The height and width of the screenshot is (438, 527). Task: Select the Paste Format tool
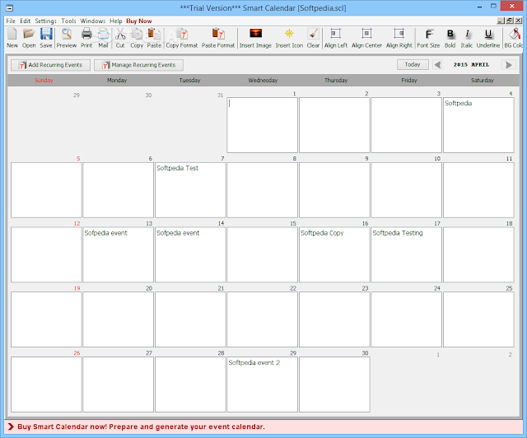pos(218,38)
